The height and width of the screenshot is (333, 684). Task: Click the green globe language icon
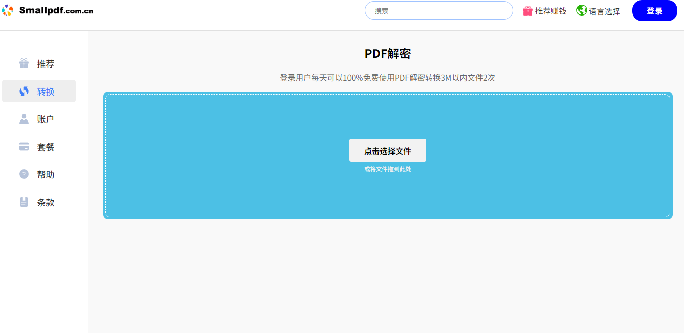(x=581, y=10)
